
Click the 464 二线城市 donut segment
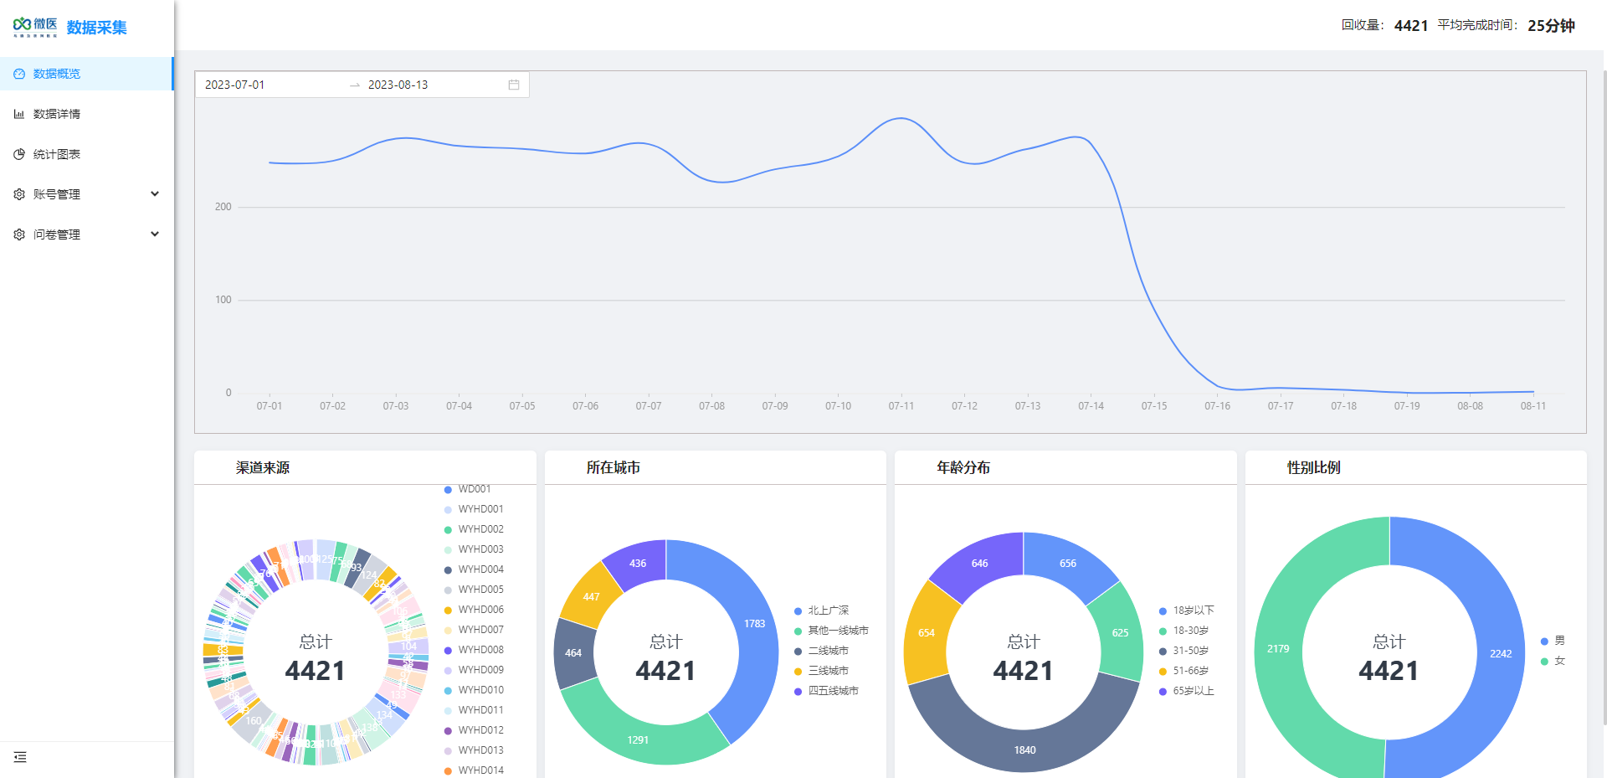coord(573,653)
